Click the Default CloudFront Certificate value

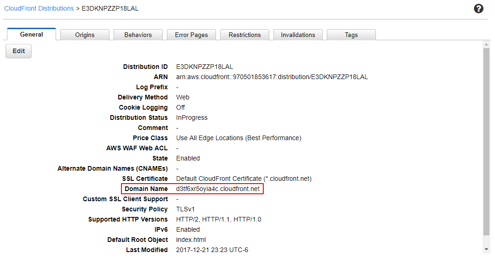tap(244, 179)
